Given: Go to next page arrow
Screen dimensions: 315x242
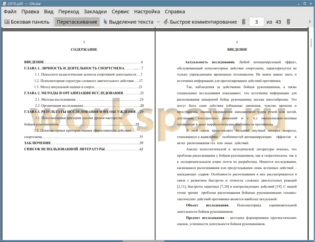Looking at the screenshot, I should click(289, 22).
